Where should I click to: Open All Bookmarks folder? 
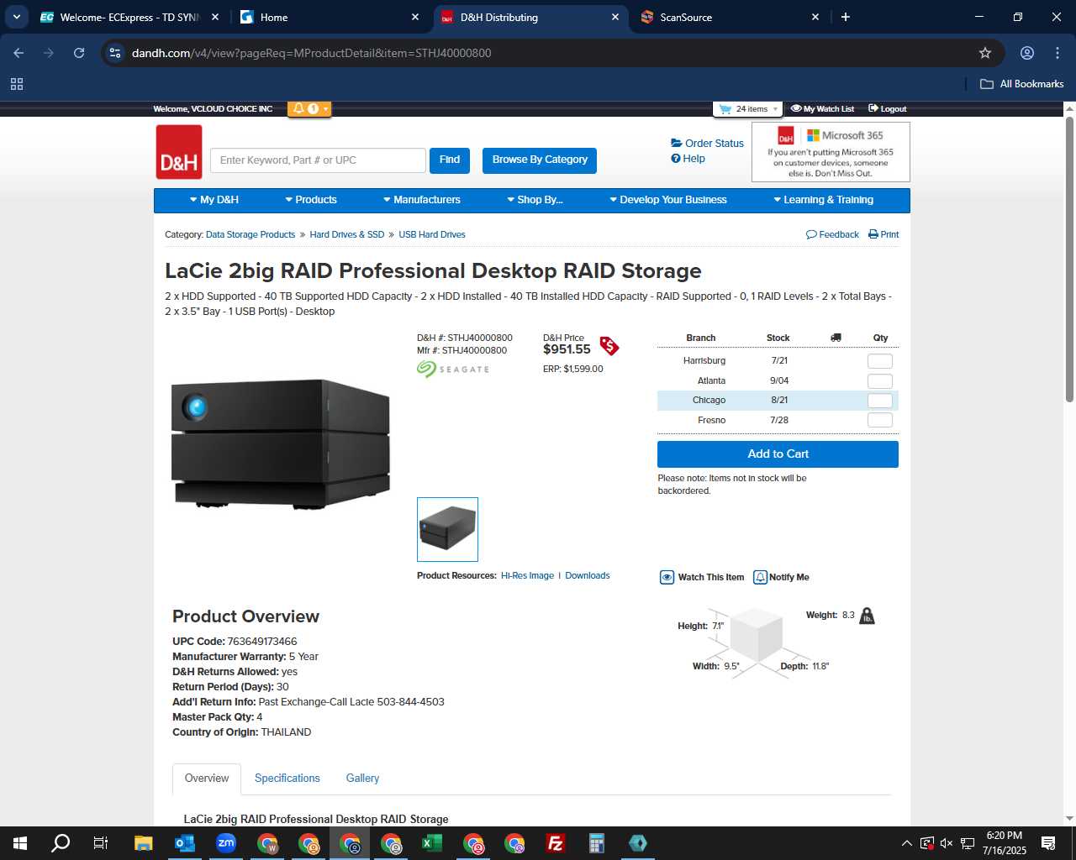[x=1022, y=84]
